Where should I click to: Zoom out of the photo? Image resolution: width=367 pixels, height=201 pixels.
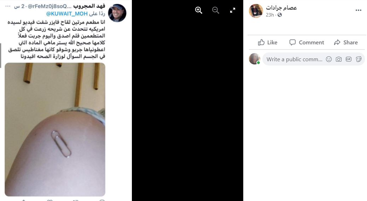(216, 10)
